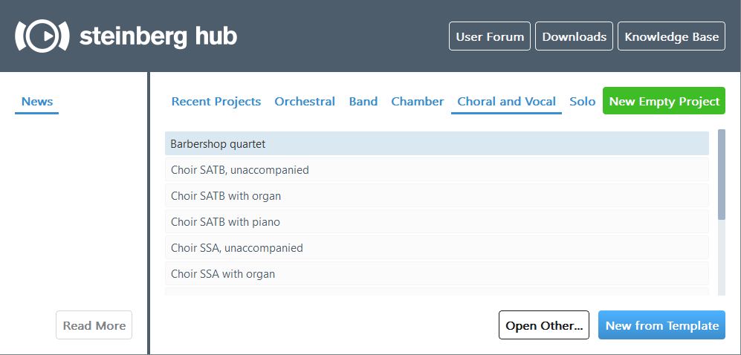741x355 pixels.
Task: Switch to the Solo templates tab
Action: coord(582,102)
